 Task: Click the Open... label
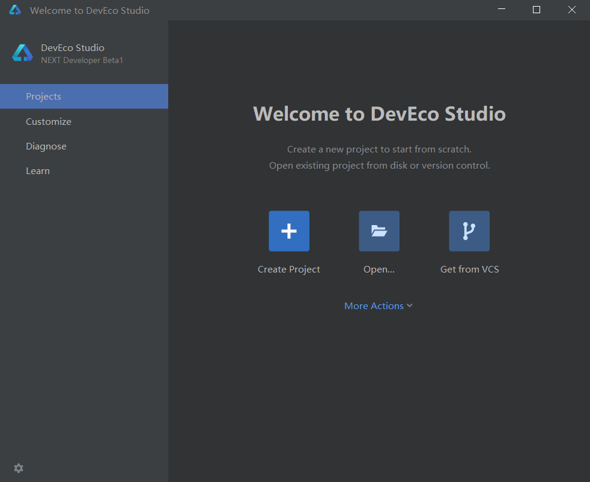click(x=379, y=269)
